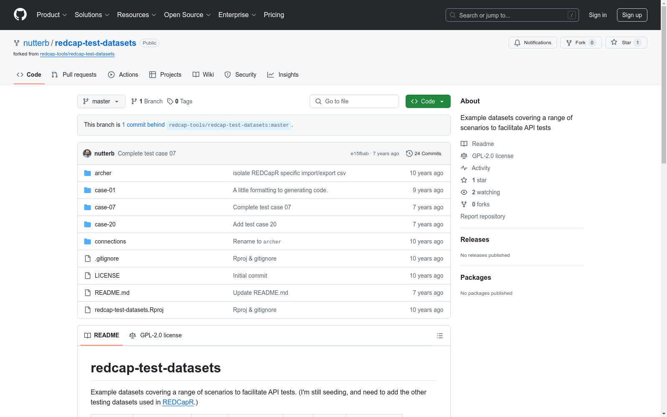View the 24 Commits history
This screenshot has width=667, height=417.
[424, 153]
